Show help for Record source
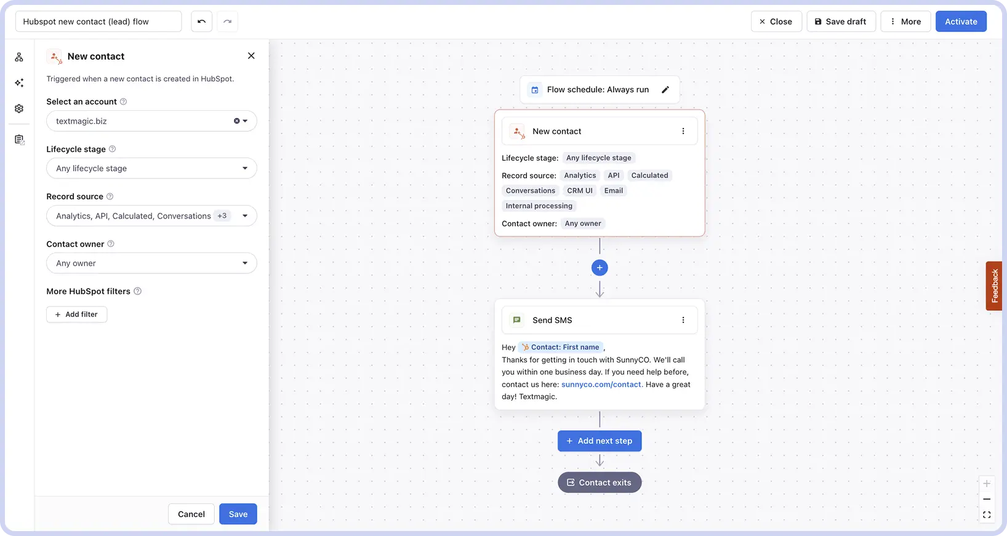Screen dimensions: 1007x536 pos(110,196)
